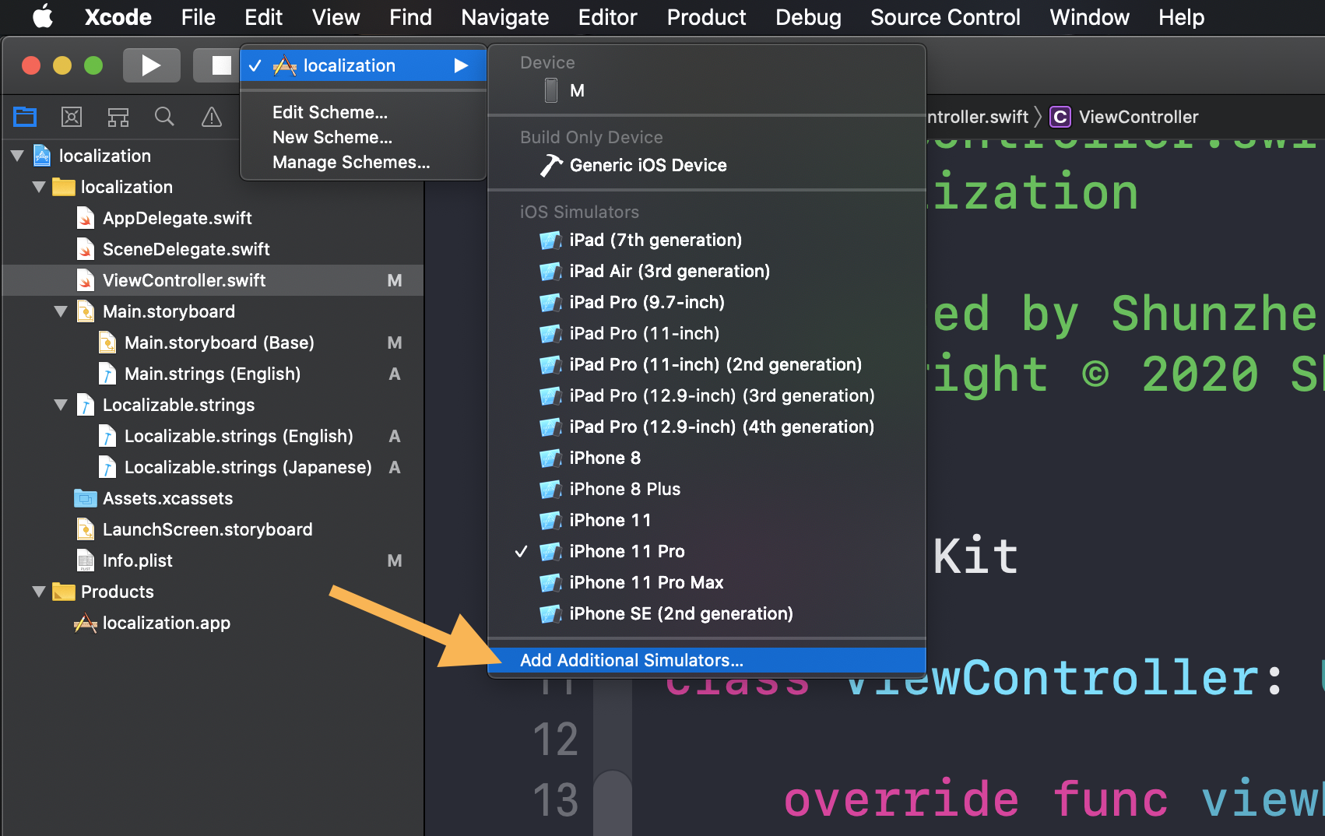Viewport: 1325px width, 836px height.
Task: Open the Source Control menu
Action: pyautogui.click(x=945, y=16)
